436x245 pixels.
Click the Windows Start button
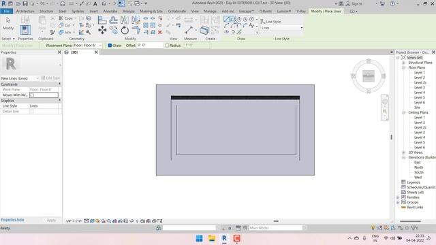pyautogui.click(x=200, y=238)
